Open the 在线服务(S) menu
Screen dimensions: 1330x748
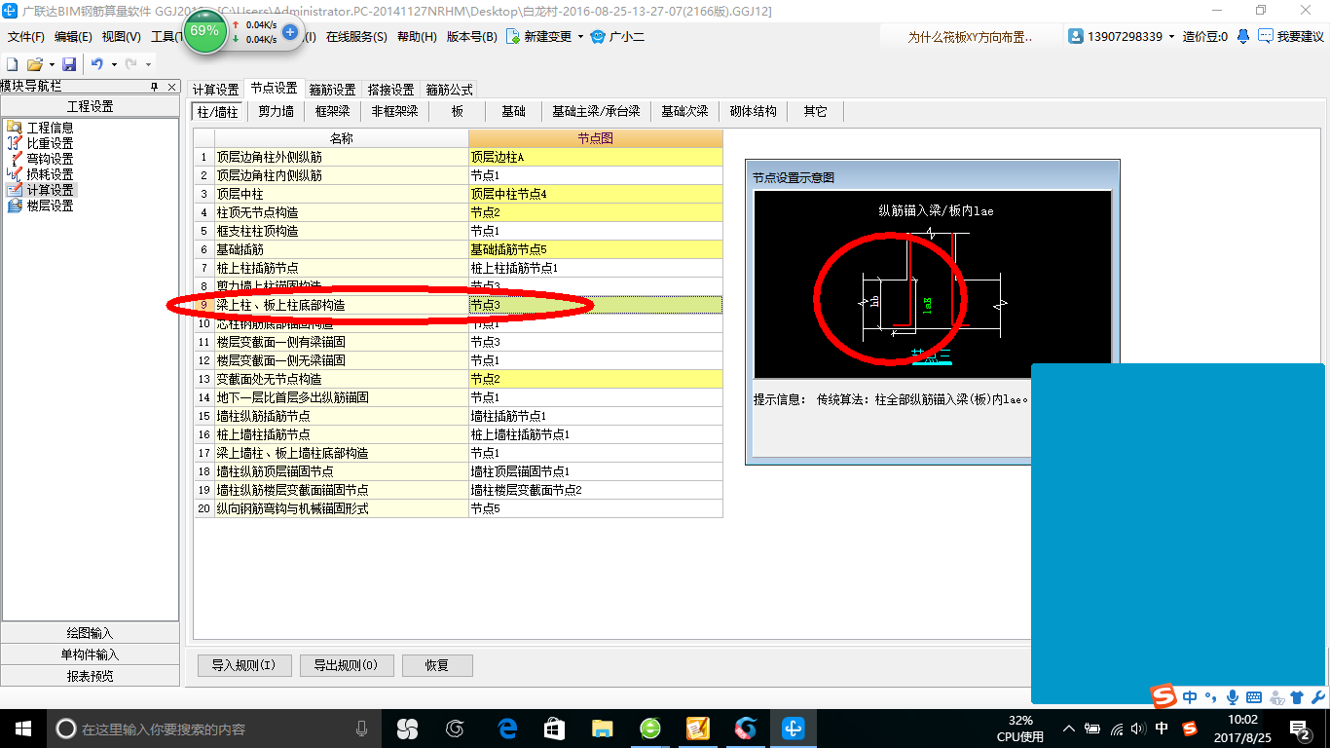[356, 37]
